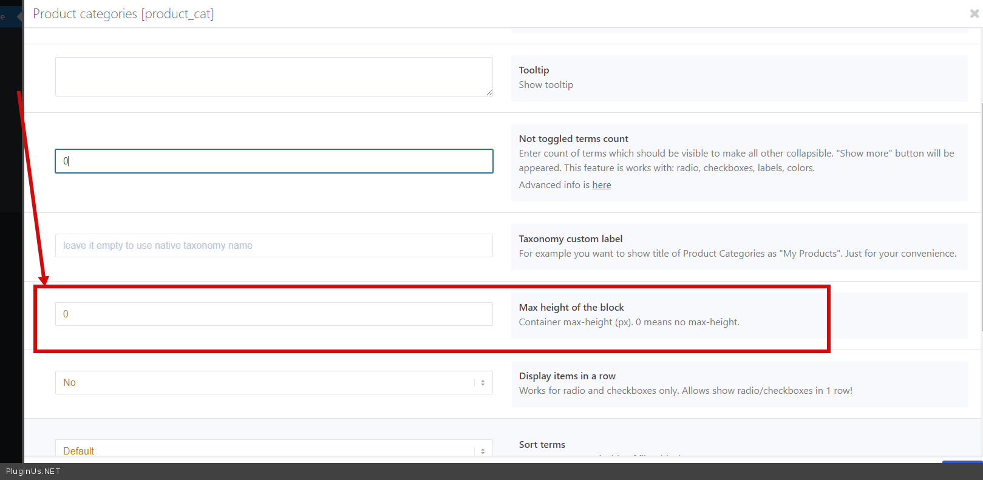Open the Advanced info here link
Screen dimensions: 983x480
[x=601, y=185]
